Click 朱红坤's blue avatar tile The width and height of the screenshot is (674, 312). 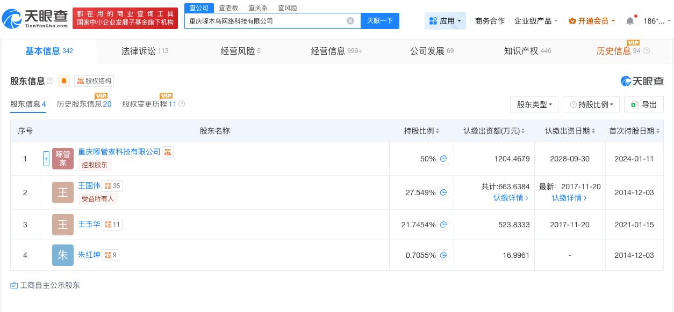click(x=63, y=255)
